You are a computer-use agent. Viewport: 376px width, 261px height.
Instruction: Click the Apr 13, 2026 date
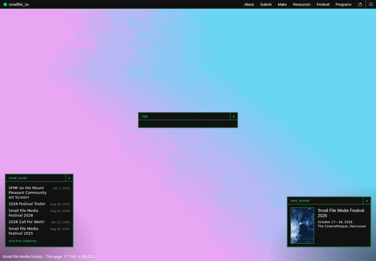[60, 222]
